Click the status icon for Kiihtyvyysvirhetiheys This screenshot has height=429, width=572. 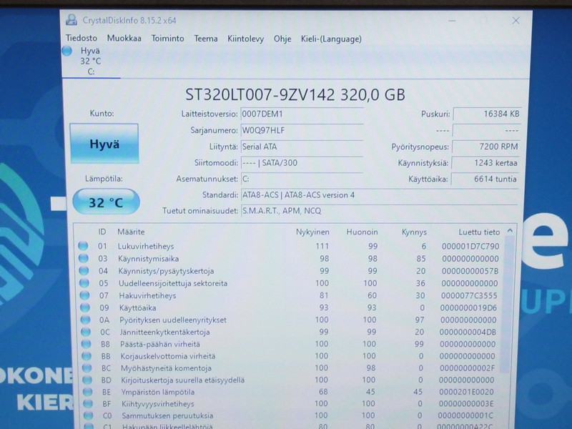coord(88,404)
